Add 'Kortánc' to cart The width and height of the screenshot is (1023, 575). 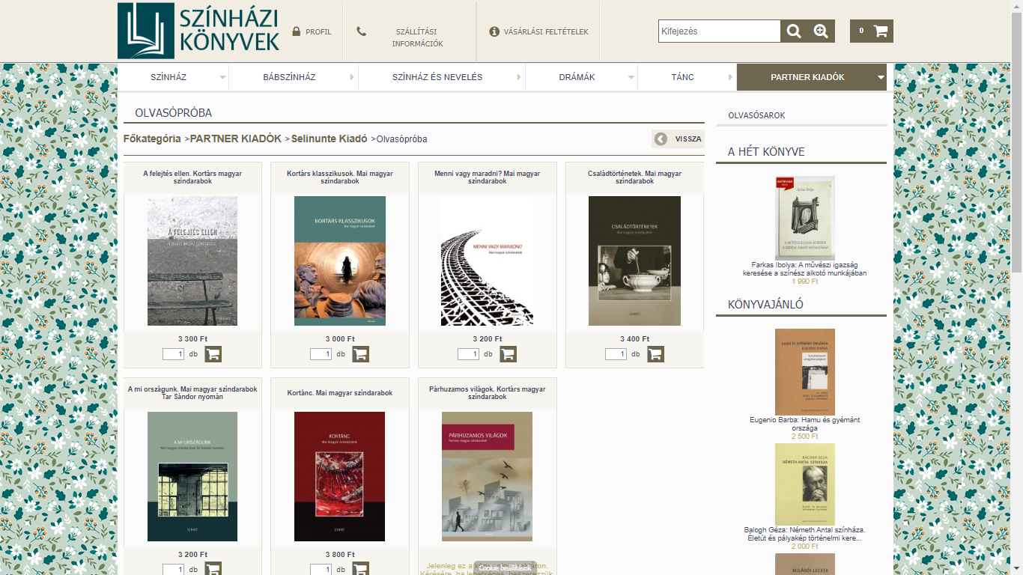click(361, 568)
